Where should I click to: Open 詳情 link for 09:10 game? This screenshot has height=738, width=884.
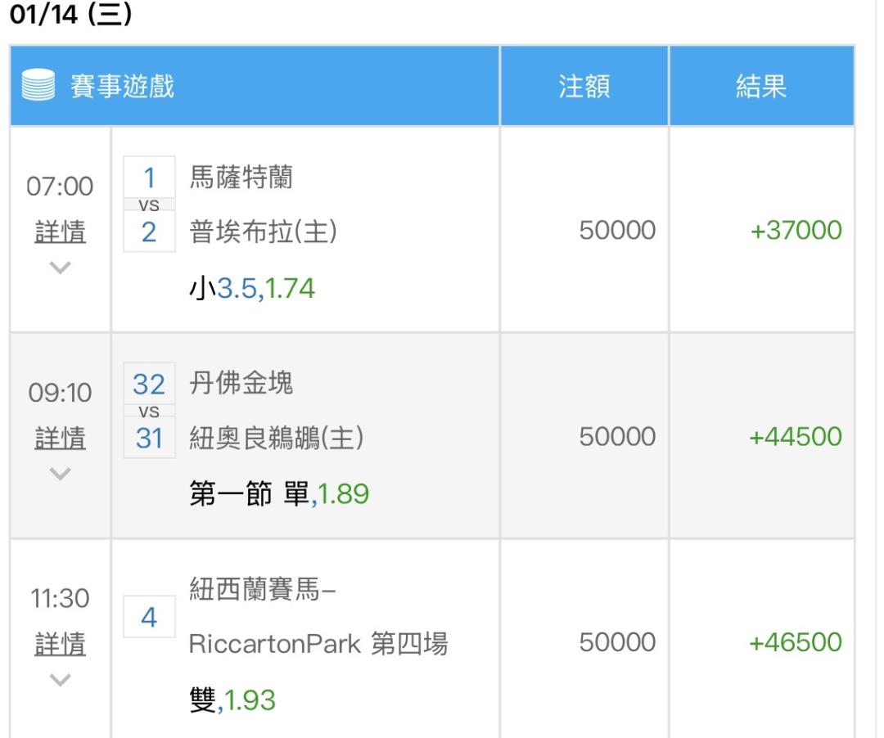[60, 439]
